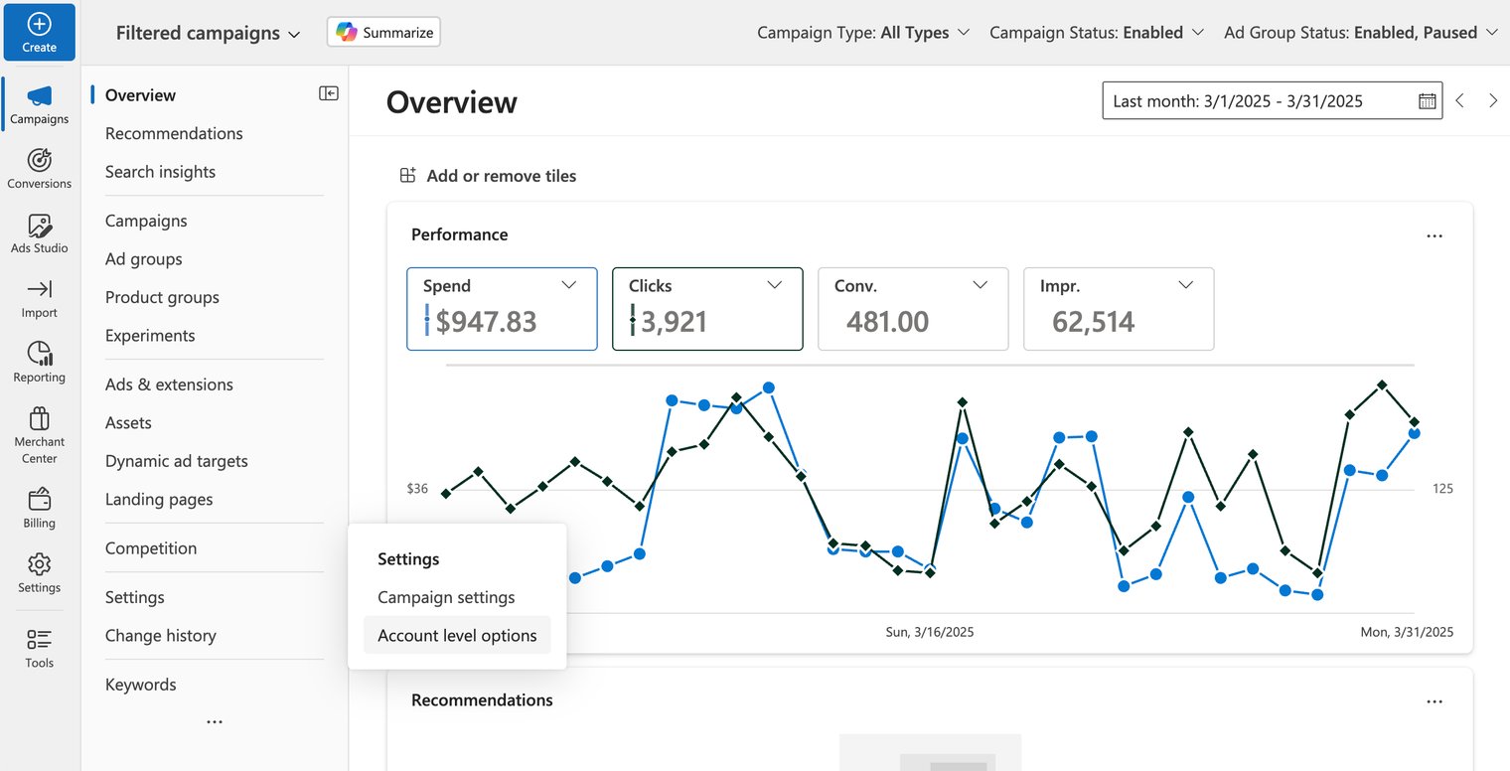Open Recommendations in the navigation list

[174, 133]
